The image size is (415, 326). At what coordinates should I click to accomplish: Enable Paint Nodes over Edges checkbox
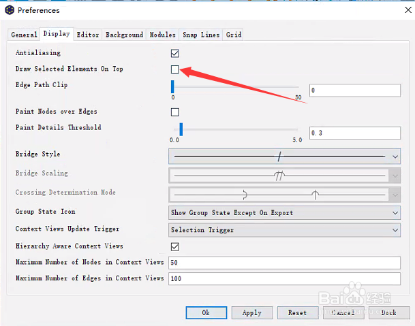(175, 112)
